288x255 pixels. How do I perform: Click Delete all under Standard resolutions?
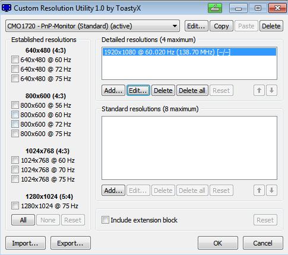pos(192,191)
